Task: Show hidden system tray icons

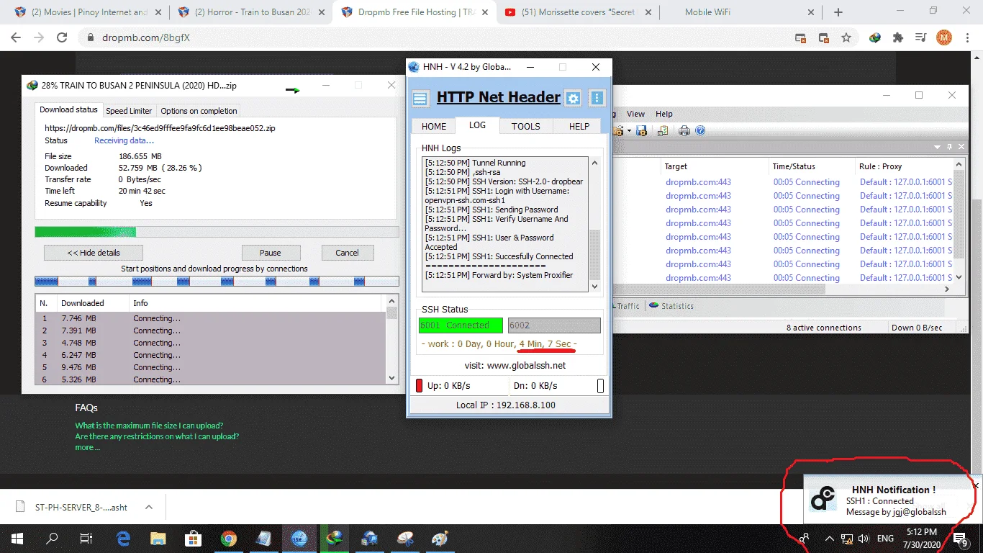Action: pyautogui.click(x=829, y=538)
